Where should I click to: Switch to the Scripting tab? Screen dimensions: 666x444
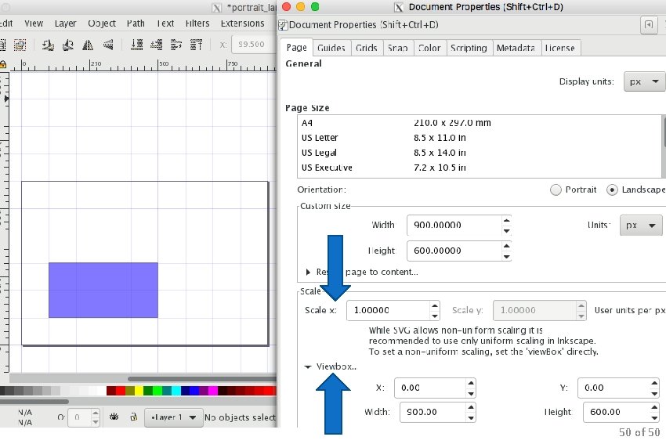point(469,48)
